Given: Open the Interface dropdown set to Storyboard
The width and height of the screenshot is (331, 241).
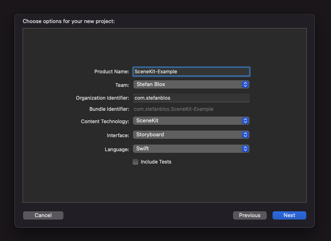Looking at the screenshot, I should (x=191, y=135).
